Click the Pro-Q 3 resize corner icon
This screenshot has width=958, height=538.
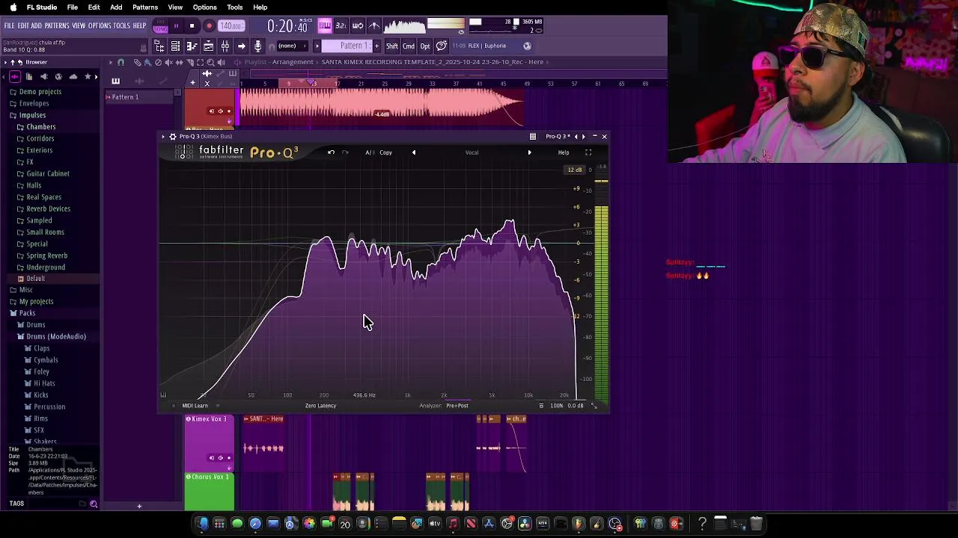594,406
